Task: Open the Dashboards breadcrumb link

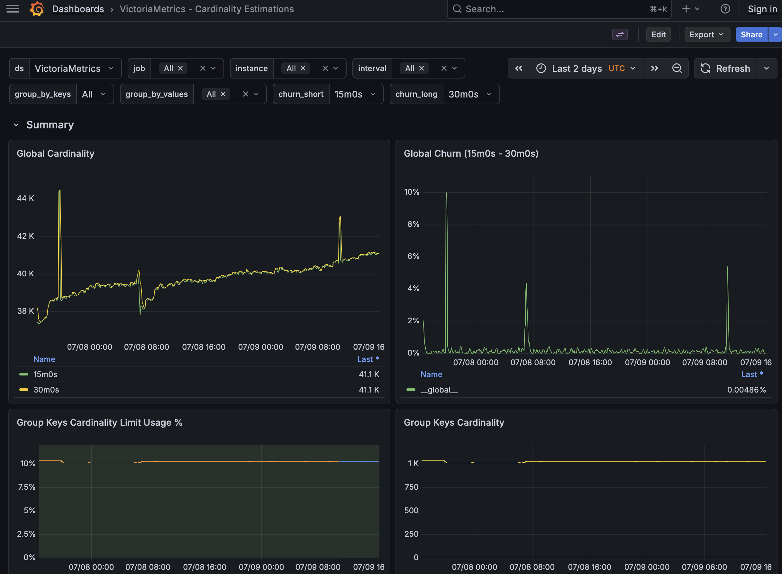Action: 78,9
